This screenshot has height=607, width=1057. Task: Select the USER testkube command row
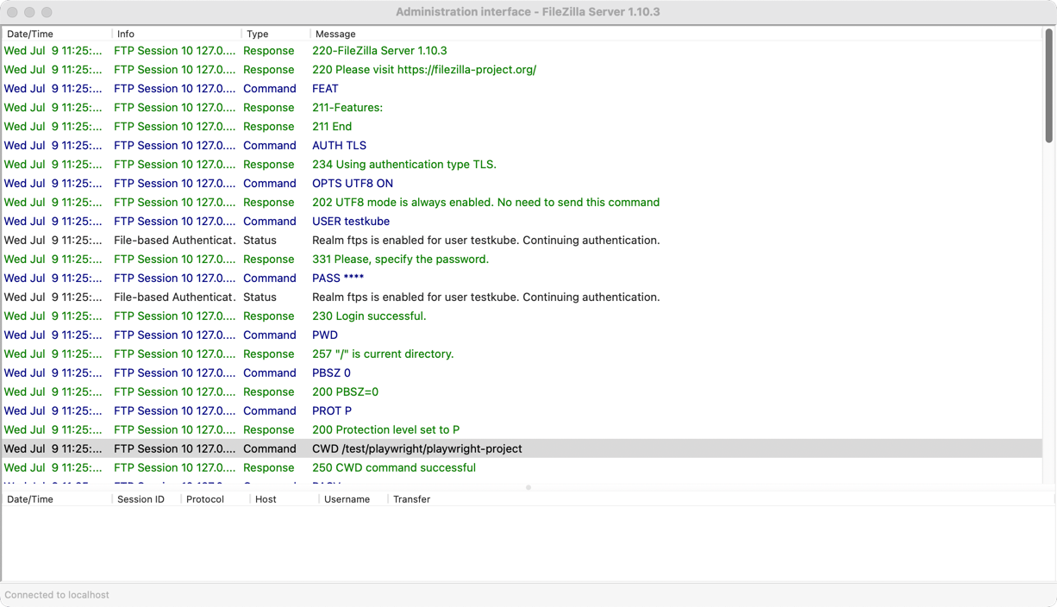[x=350, y=221]
